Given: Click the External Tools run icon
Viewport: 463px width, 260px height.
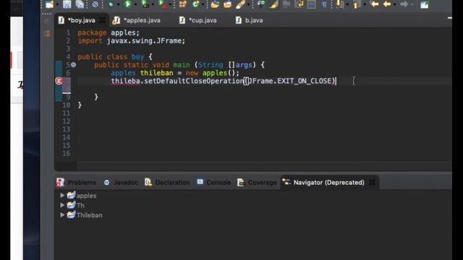Looking at the screenshot, I should [162, 4].
